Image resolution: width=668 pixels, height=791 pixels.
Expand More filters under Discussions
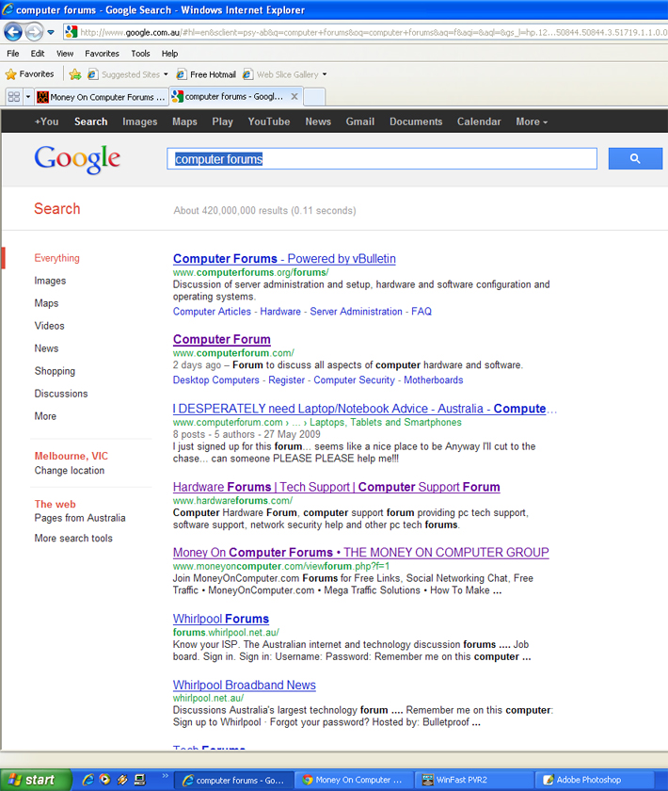point(45,416)
